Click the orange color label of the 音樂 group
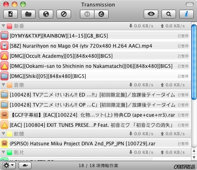Viewport: 197px width, 170px height. [x=9, y=85]
